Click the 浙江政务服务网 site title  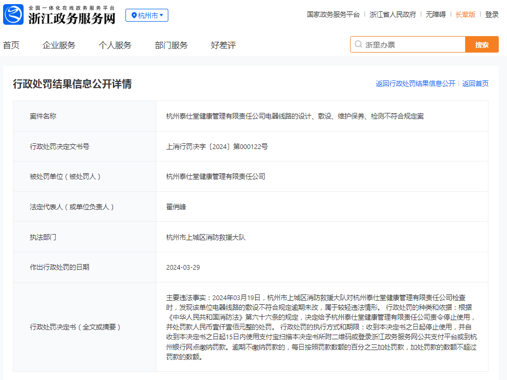[72, 19]
